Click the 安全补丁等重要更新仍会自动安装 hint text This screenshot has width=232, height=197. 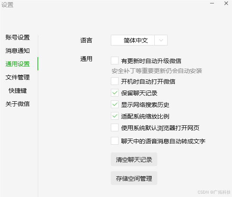157,71
